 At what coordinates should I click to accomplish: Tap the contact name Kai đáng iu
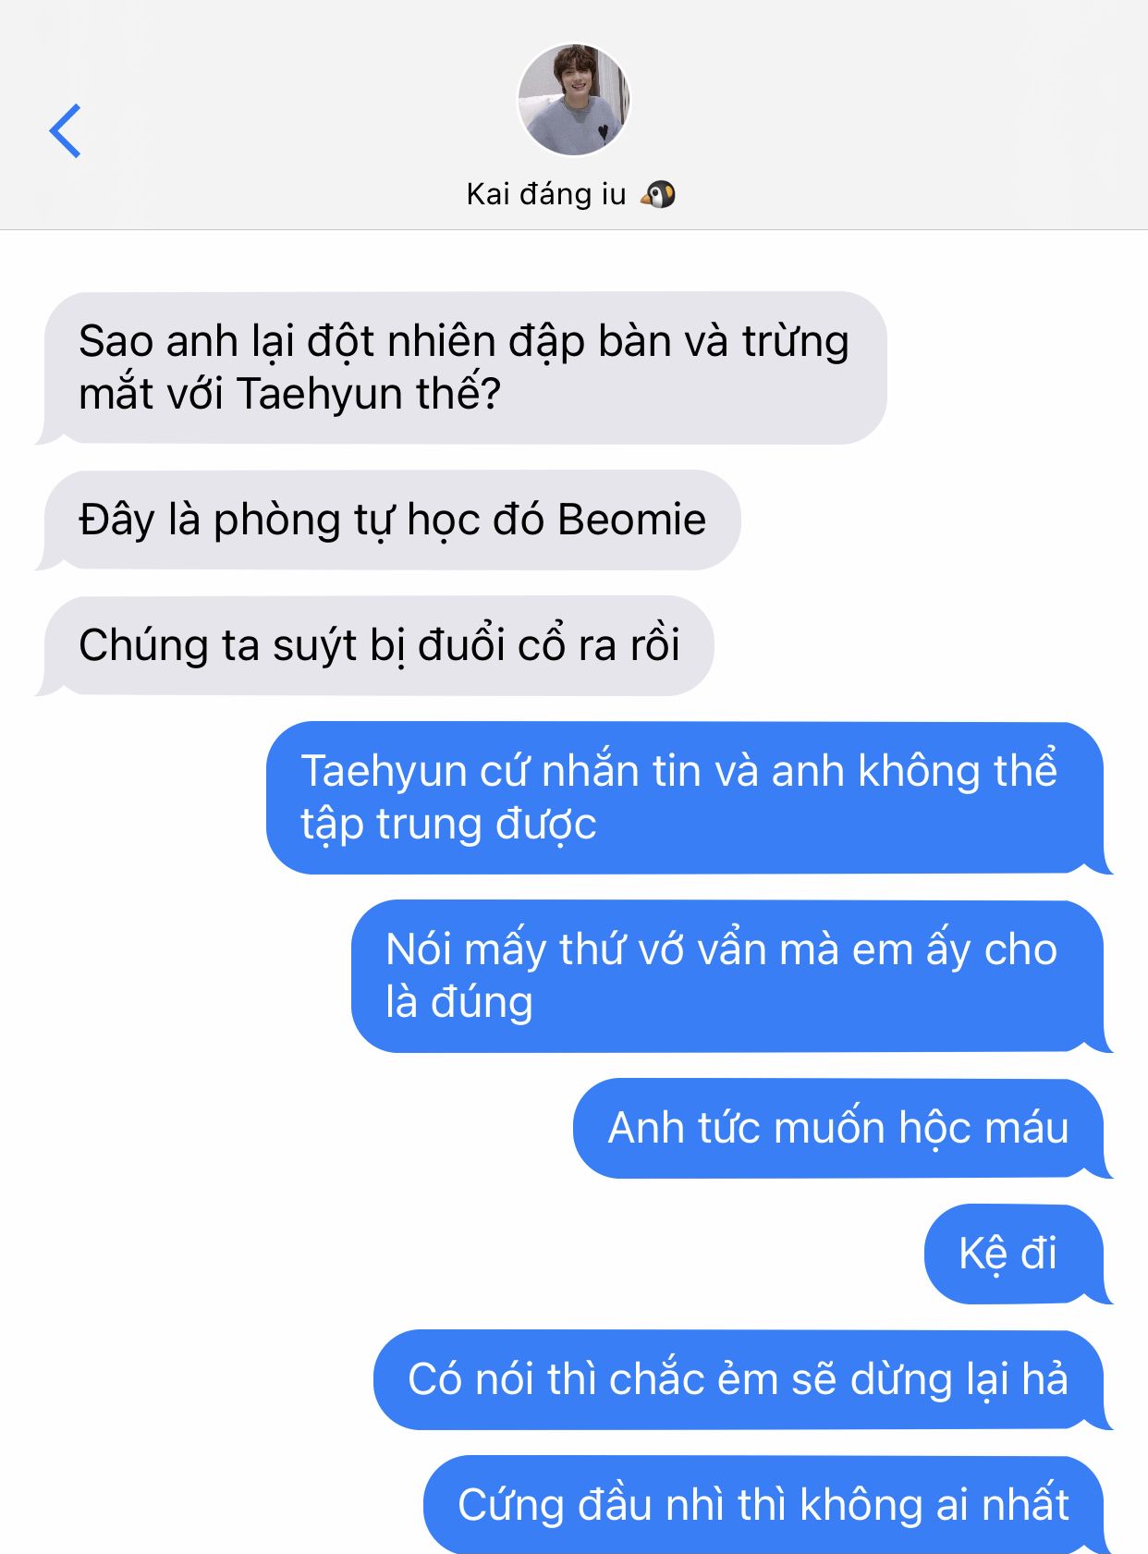tap(545, 194)
